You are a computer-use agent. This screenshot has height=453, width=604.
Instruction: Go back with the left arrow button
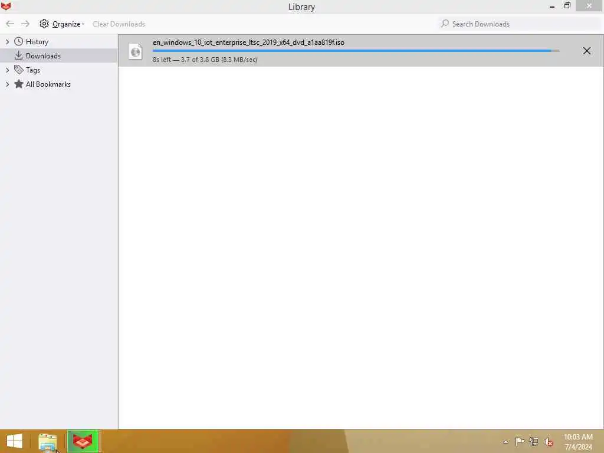(10, 24)
